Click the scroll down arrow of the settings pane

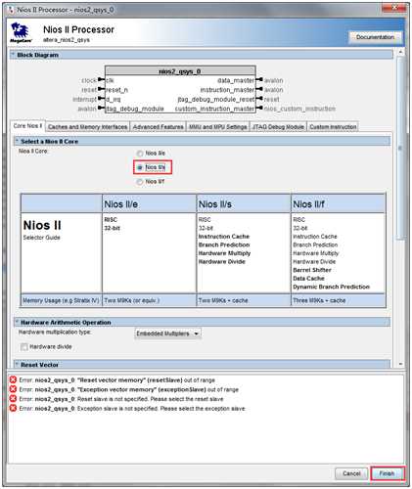click(x=400, y=364)
